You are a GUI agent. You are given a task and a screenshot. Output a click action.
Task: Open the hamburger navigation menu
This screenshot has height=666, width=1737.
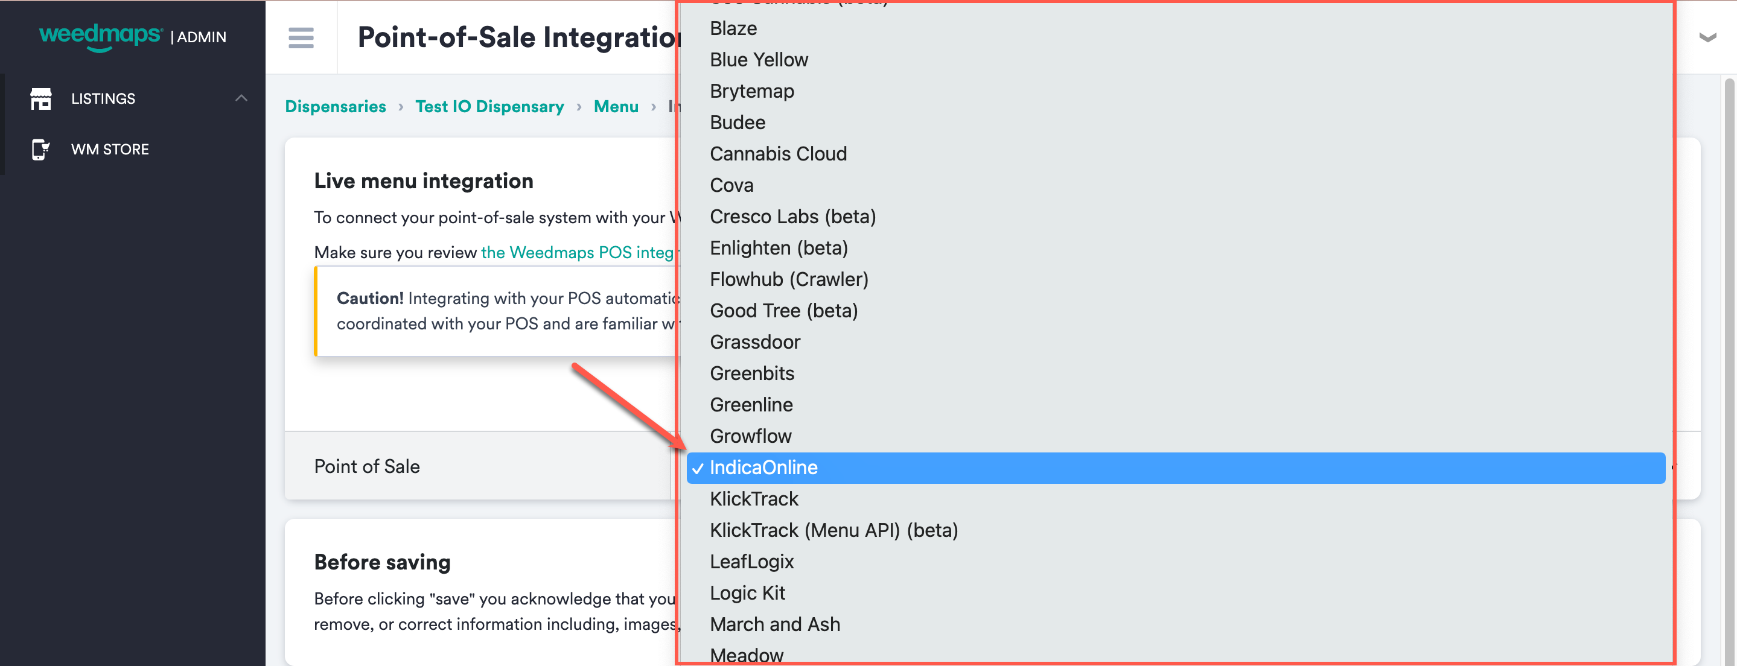301,39
